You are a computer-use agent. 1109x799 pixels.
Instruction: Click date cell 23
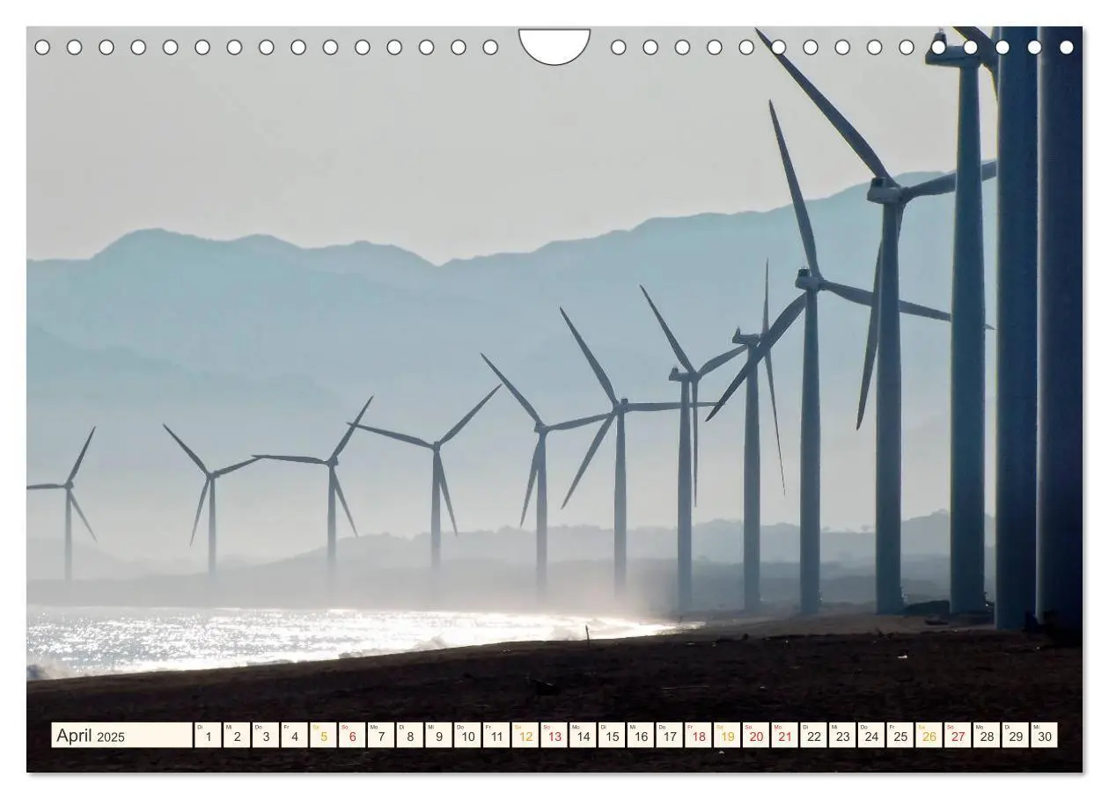coord(842,736)
